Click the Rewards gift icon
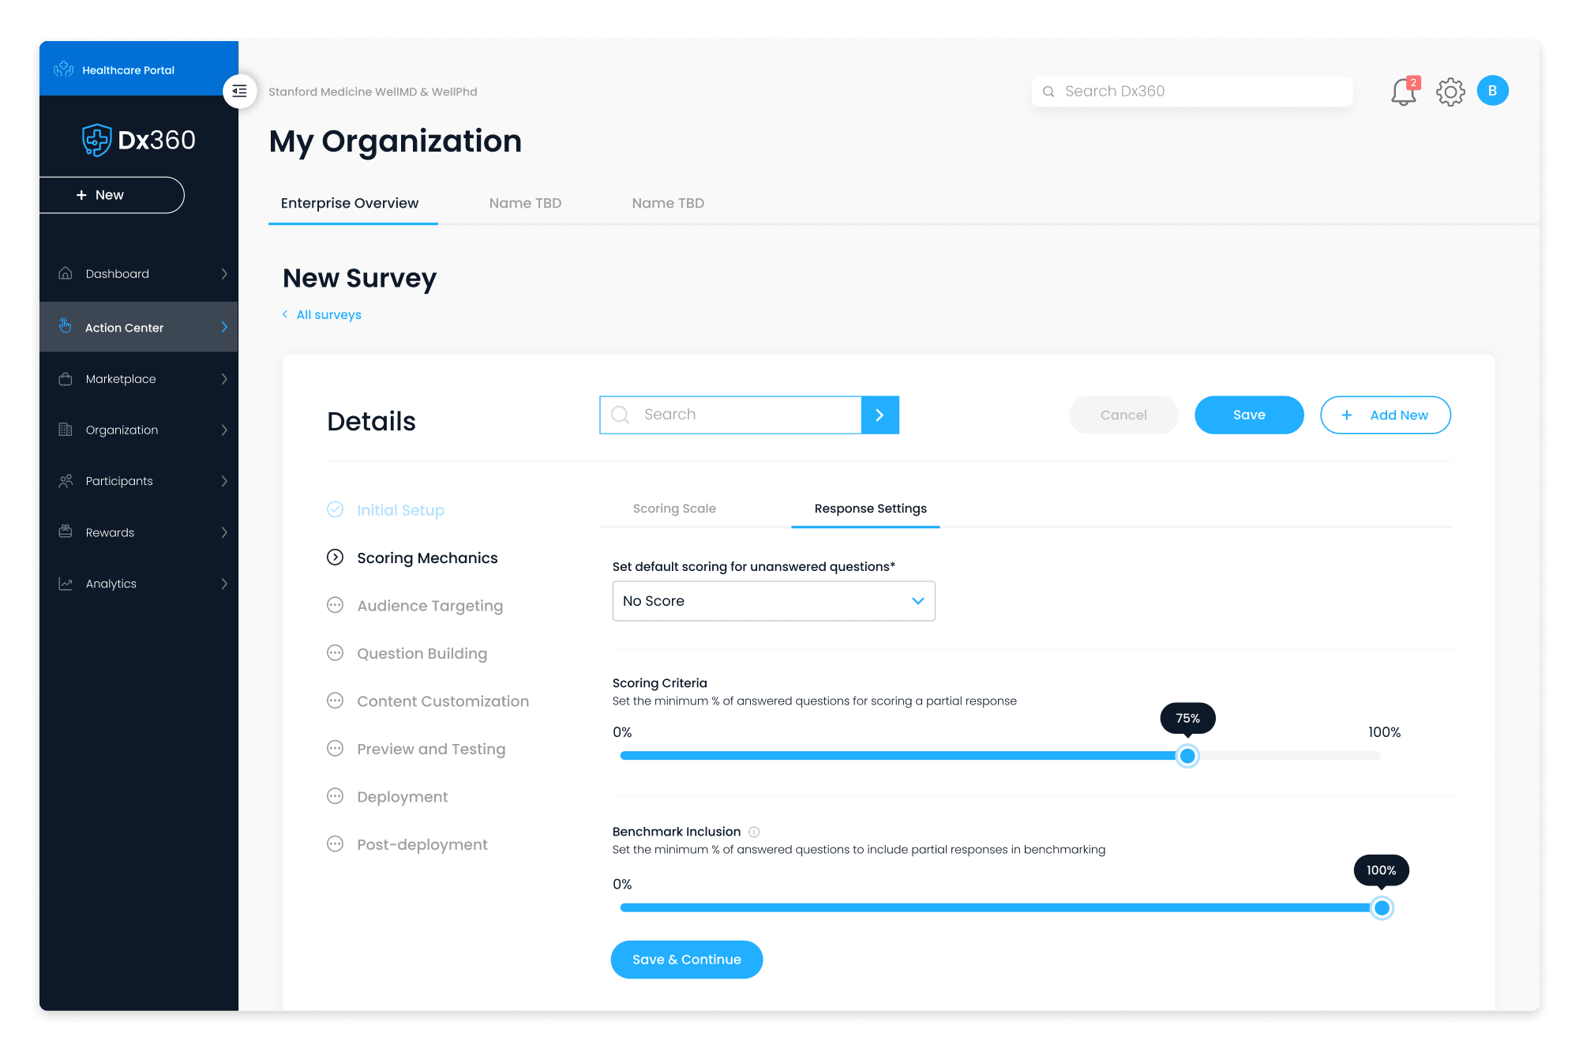Viewport: 1579px width, 1052px height. (x=66, y=532)
